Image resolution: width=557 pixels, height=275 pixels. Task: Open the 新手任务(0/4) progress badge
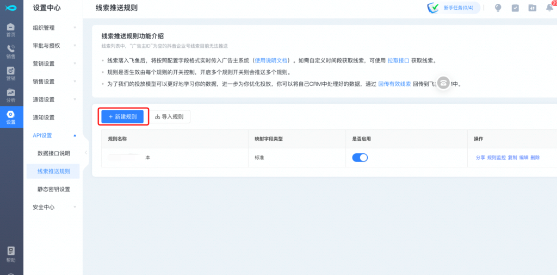pyautogui.click(x=454, y=8)
